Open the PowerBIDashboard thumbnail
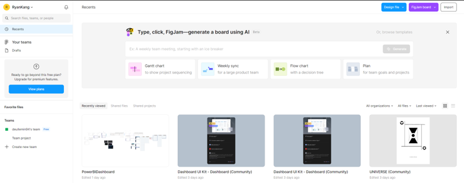Image resolution: width=464 pixels, height=183 pixels. tap(125, 141)
